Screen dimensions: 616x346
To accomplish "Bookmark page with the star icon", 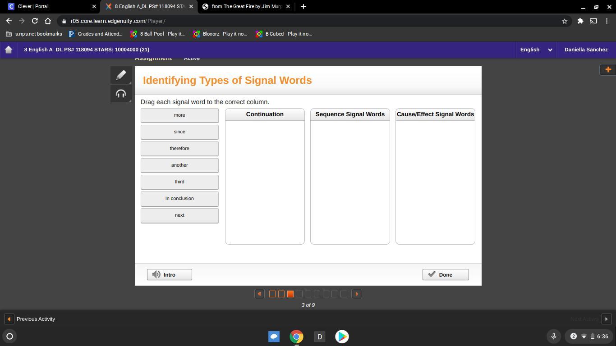I will click(564, 21).
